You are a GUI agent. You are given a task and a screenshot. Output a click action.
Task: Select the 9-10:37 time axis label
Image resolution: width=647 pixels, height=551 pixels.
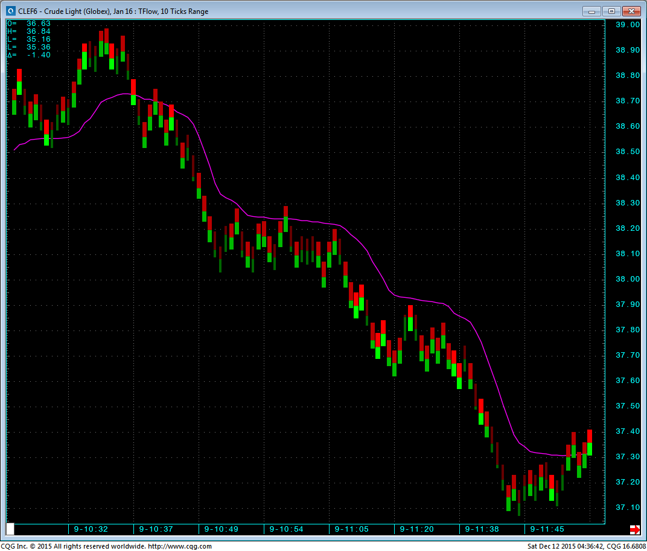click(x=156, y=529)
